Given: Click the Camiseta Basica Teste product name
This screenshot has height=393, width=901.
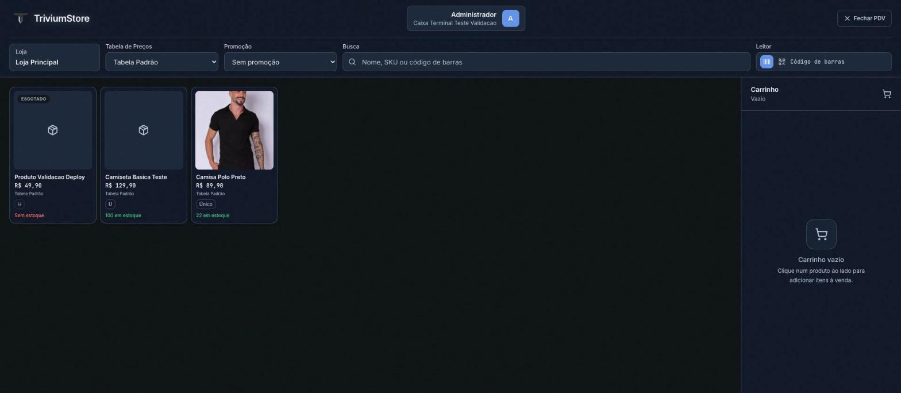Looking at the screenshot, I should pos(136,177).
